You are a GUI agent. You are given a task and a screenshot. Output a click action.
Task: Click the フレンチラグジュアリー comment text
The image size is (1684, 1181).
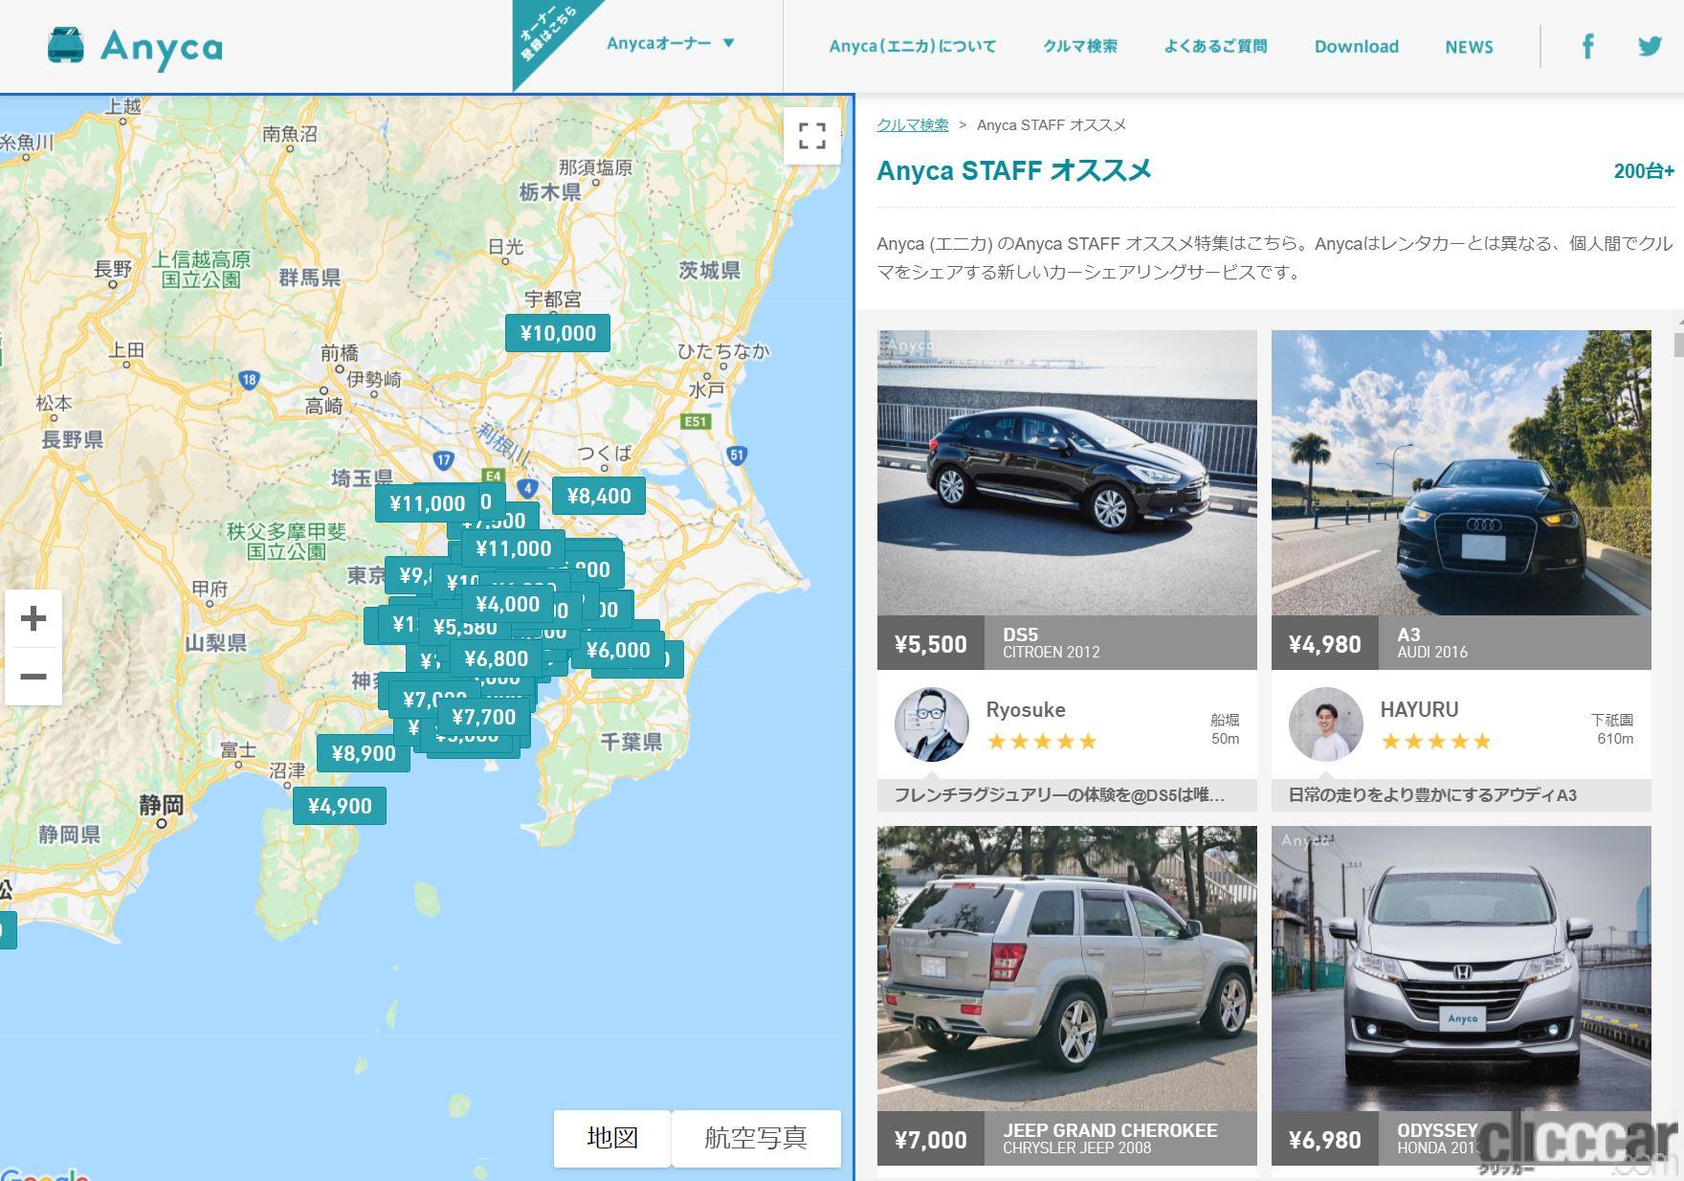[x=1059, y=794]
